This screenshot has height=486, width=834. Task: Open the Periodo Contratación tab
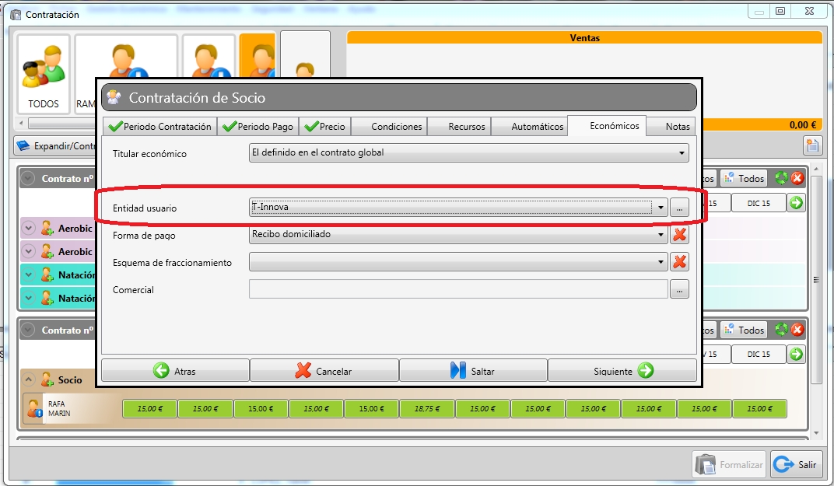160,127
